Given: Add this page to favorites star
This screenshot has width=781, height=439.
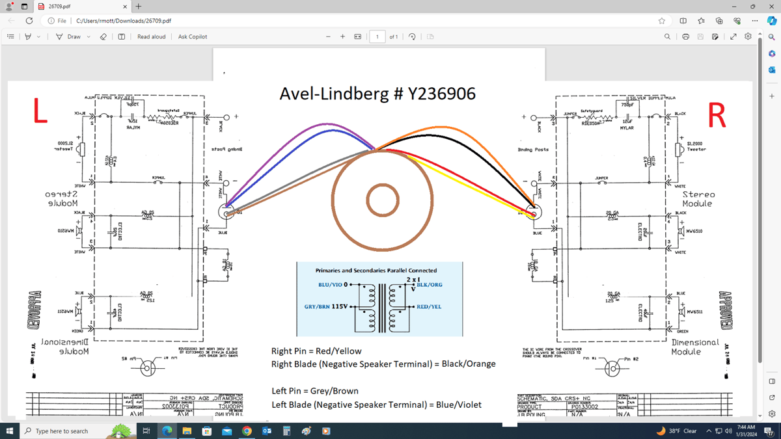Looking at the screenshot, I should (x=662, y=21).
